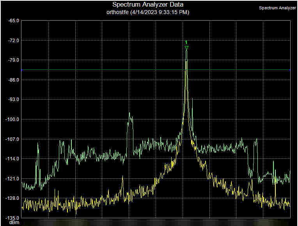Click the green marker 1 triangle at peak
Viewport: 298px width, 226px height.
(x=186, y=48)
